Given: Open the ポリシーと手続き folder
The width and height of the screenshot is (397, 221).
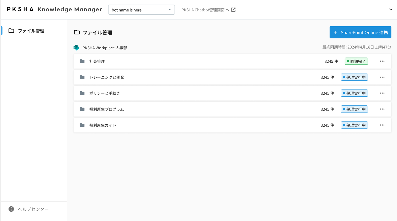Looking at the screenshot, I should 232,93.
